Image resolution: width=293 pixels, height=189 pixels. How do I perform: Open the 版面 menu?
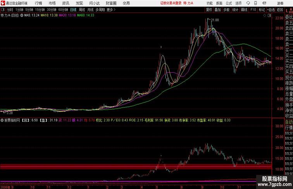pos(219,3)
